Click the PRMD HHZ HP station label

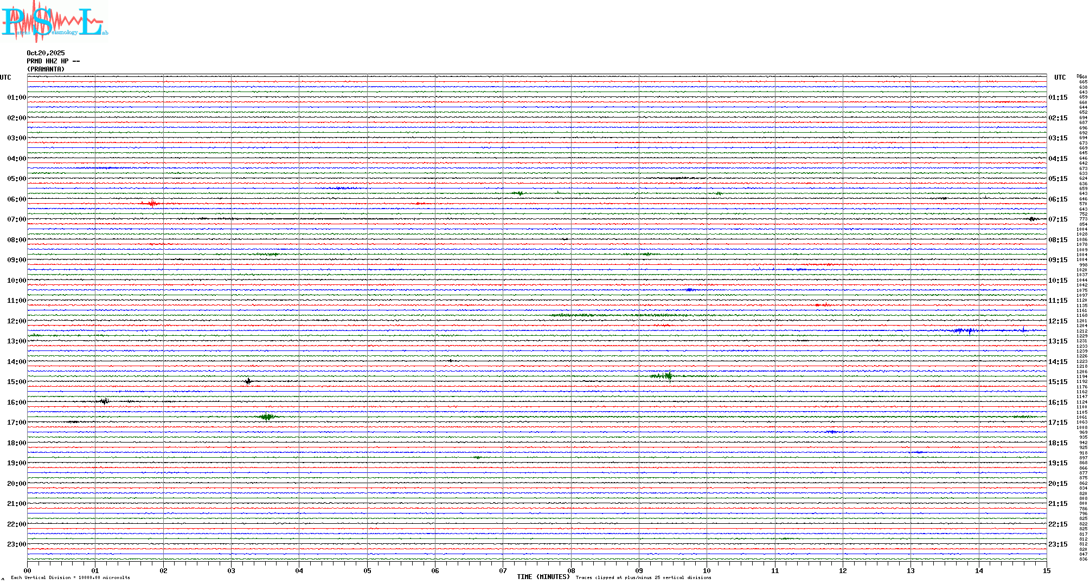click(53, 61)
